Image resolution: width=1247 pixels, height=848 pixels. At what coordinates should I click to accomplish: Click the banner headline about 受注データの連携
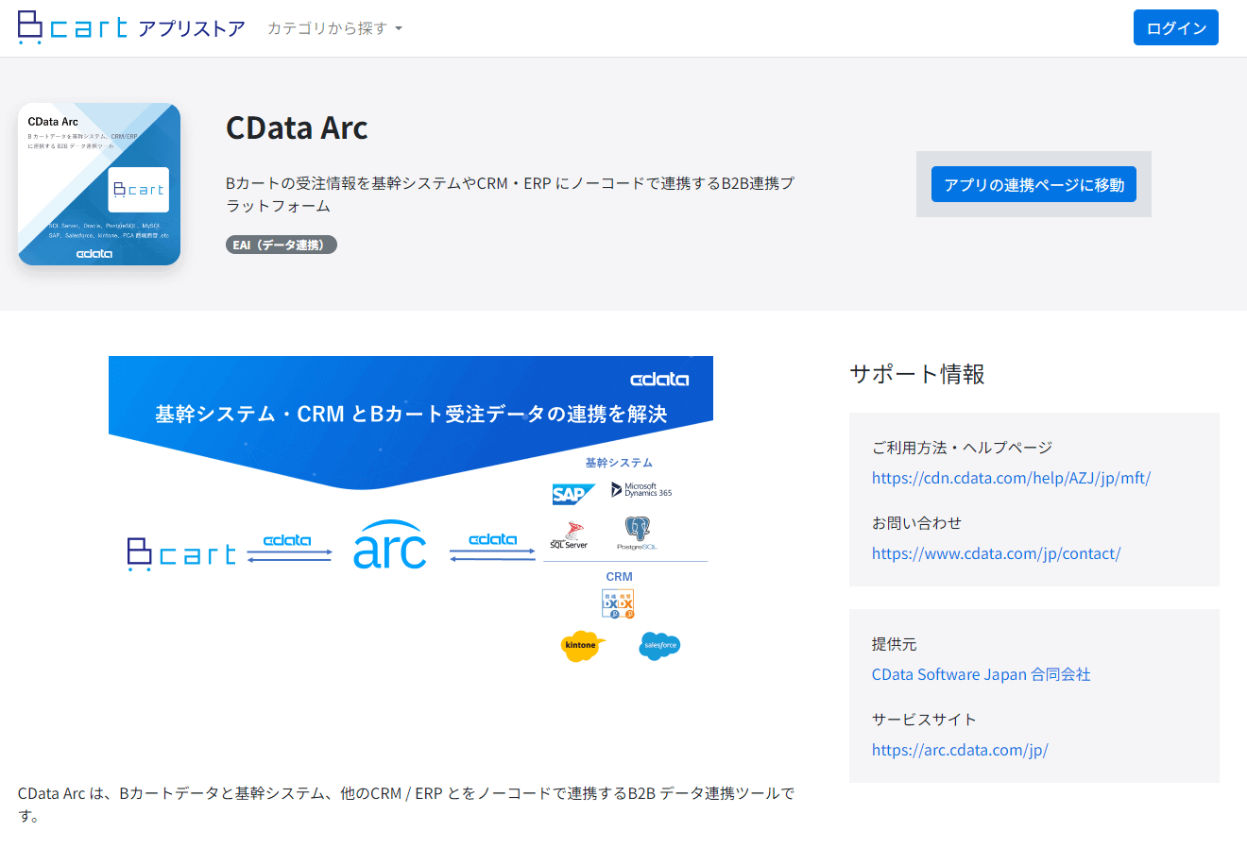tap(411, 414)
